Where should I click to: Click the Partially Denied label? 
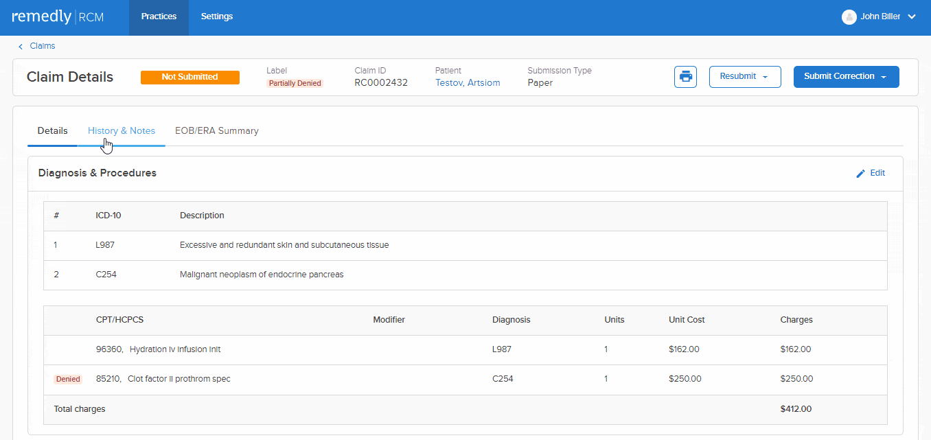click(295, 82)
